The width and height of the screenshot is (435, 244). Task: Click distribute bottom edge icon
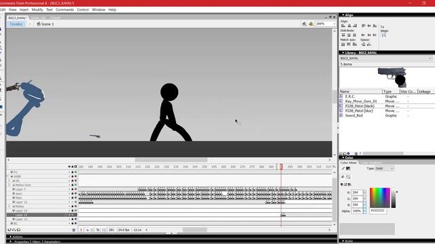(355, 35)
